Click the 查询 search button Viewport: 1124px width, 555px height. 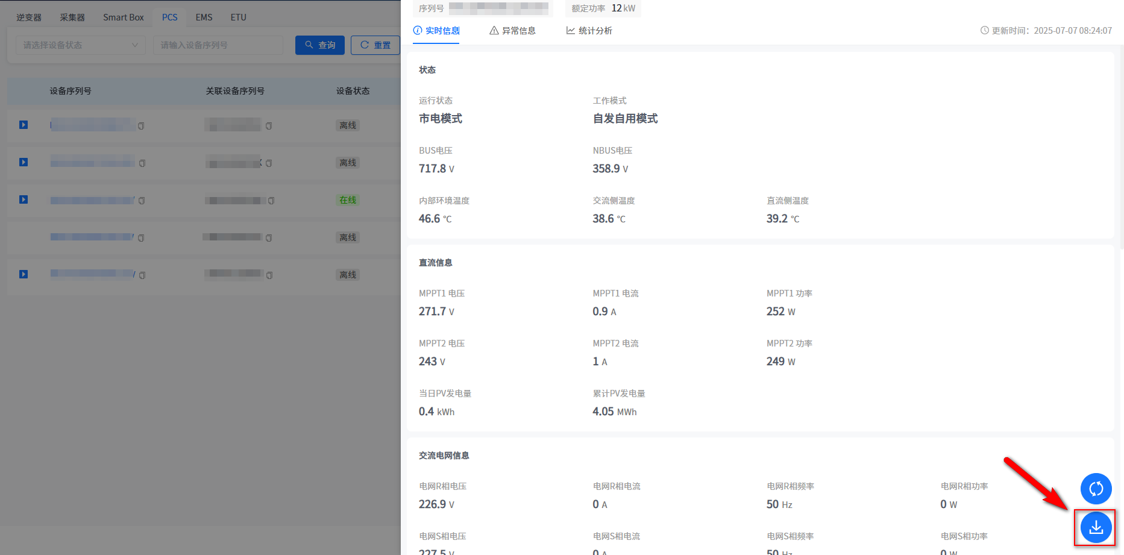click(x=319, y=45)
